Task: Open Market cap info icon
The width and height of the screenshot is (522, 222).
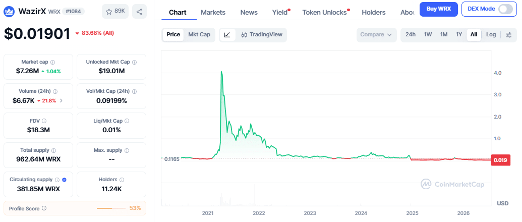Action: point(52,62)
